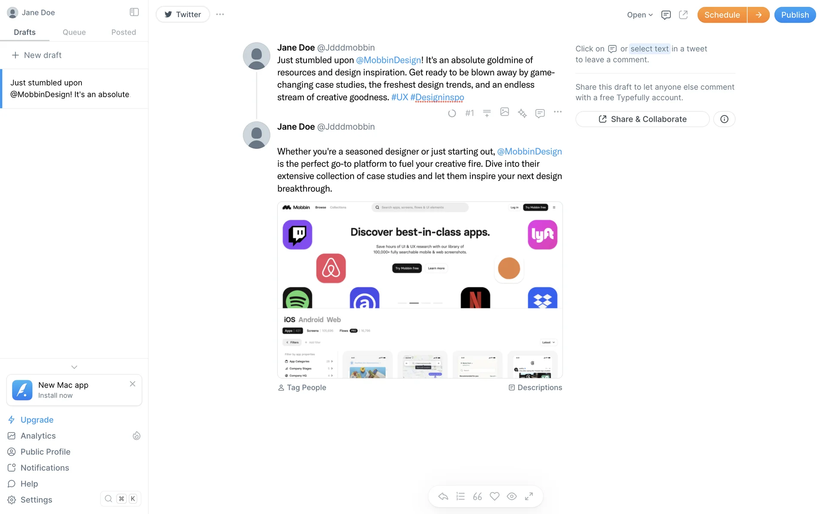Open the Open status dropdown
823x514 pixels.
point(640,15)
